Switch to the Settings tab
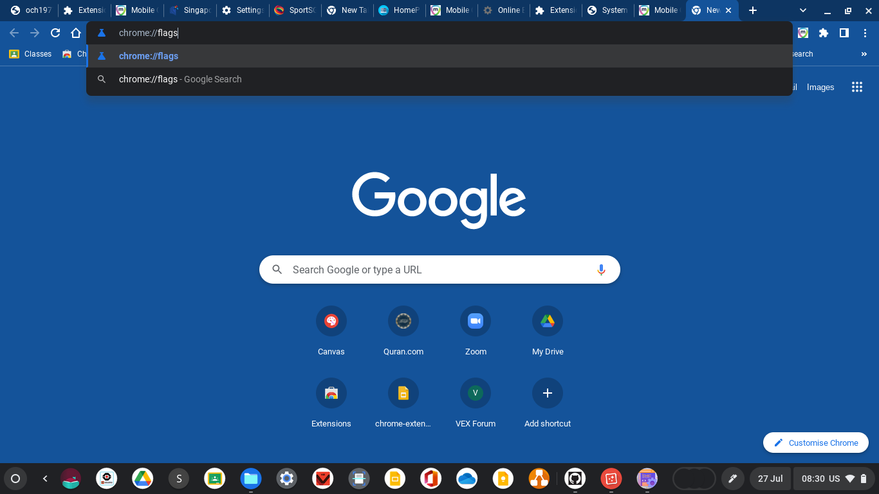Image resolution: width=879 pixels, height=494 pixels. 243,10
